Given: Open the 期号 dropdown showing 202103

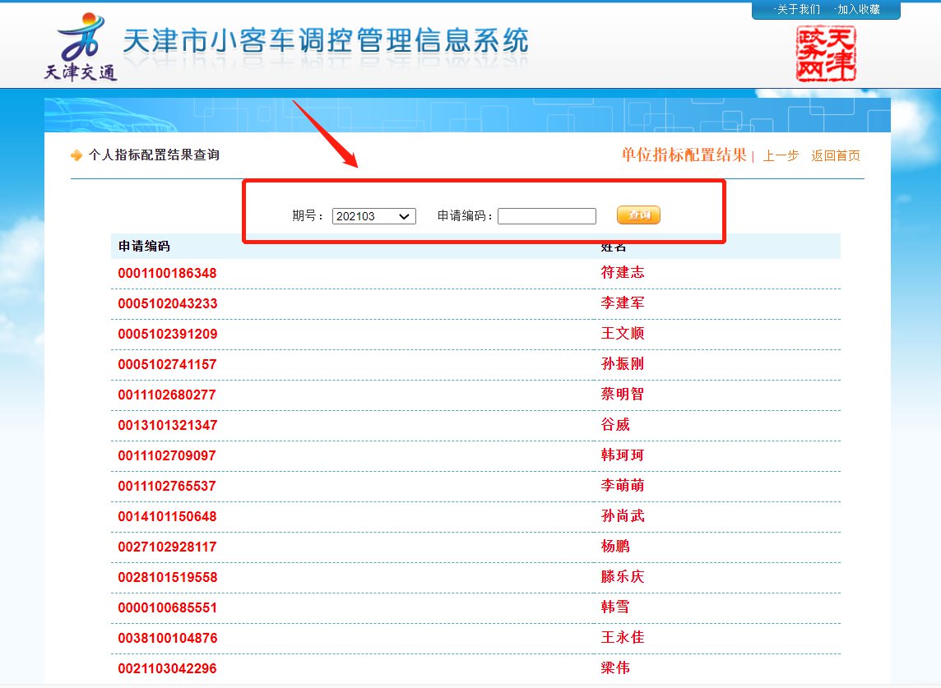Looking at the screenshot, I should (x=373, y=216).
